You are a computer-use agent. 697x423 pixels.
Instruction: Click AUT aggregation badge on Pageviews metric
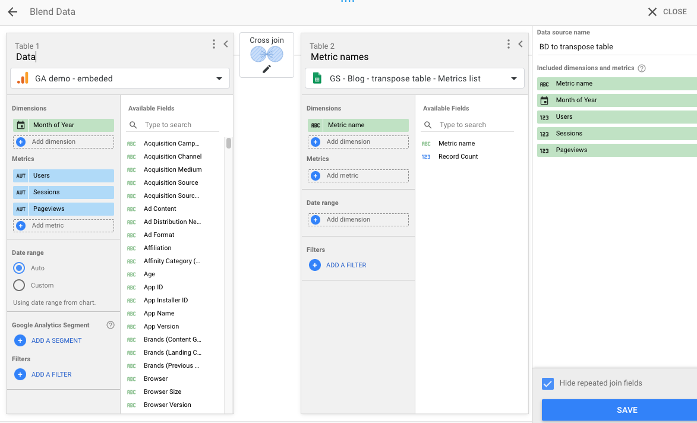coord(20,209)
